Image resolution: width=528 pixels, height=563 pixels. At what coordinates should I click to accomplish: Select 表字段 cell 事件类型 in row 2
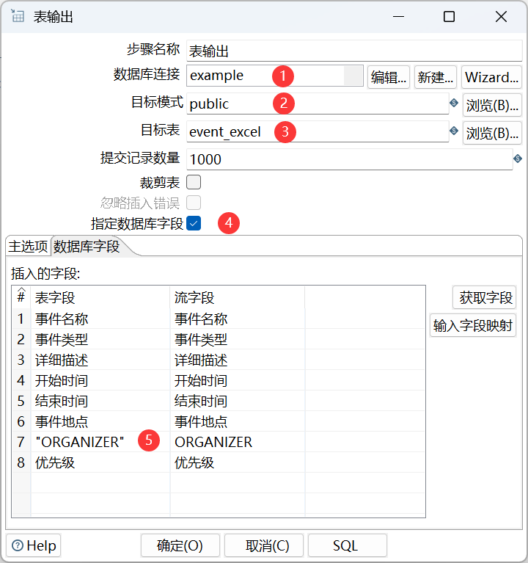[x=100, y=339]
